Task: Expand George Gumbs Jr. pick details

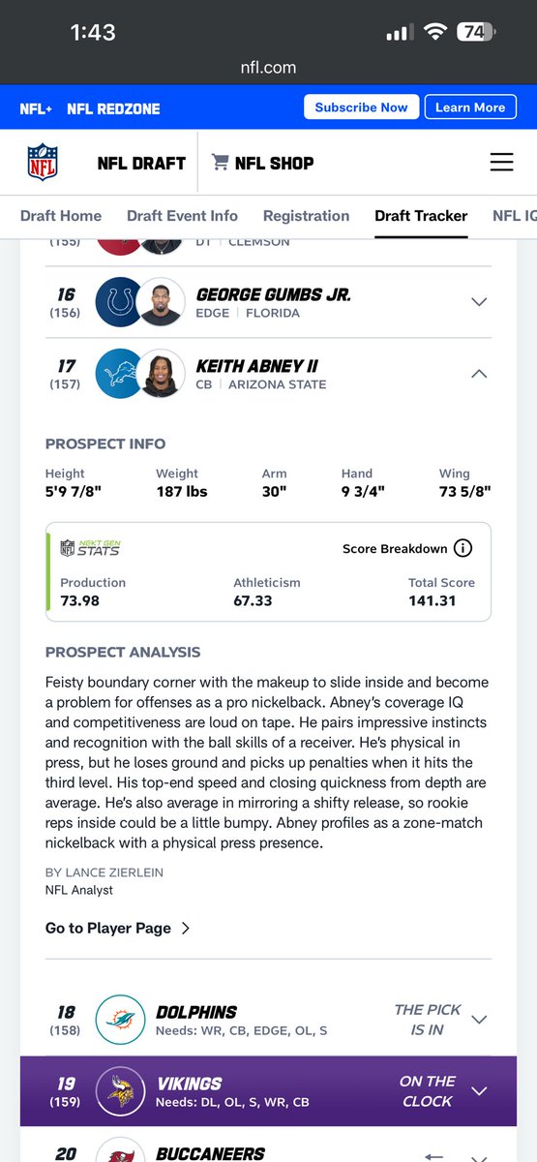Action: point(478,302)
